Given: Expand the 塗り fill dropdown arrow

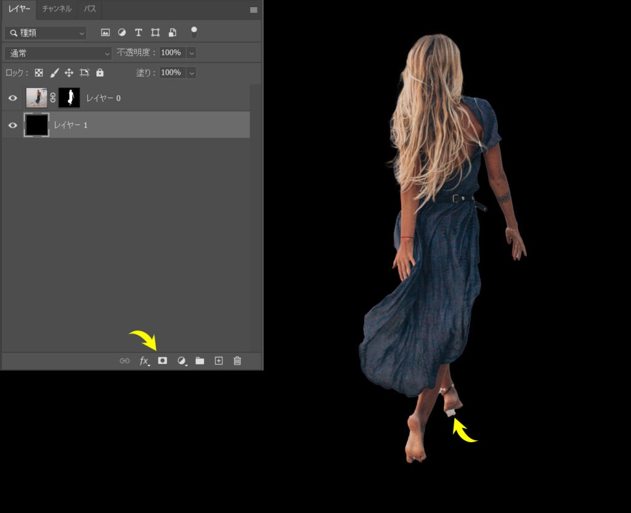Looking at the screenshot, I should (x=192, y=73).
